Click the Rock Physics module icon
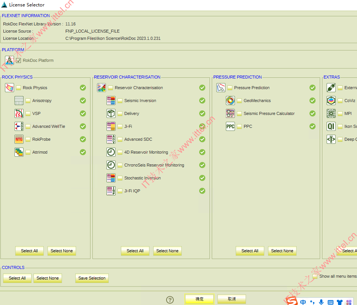Image resolution: width=357 pixels, height=305 pixels. (x=10, y=88)
